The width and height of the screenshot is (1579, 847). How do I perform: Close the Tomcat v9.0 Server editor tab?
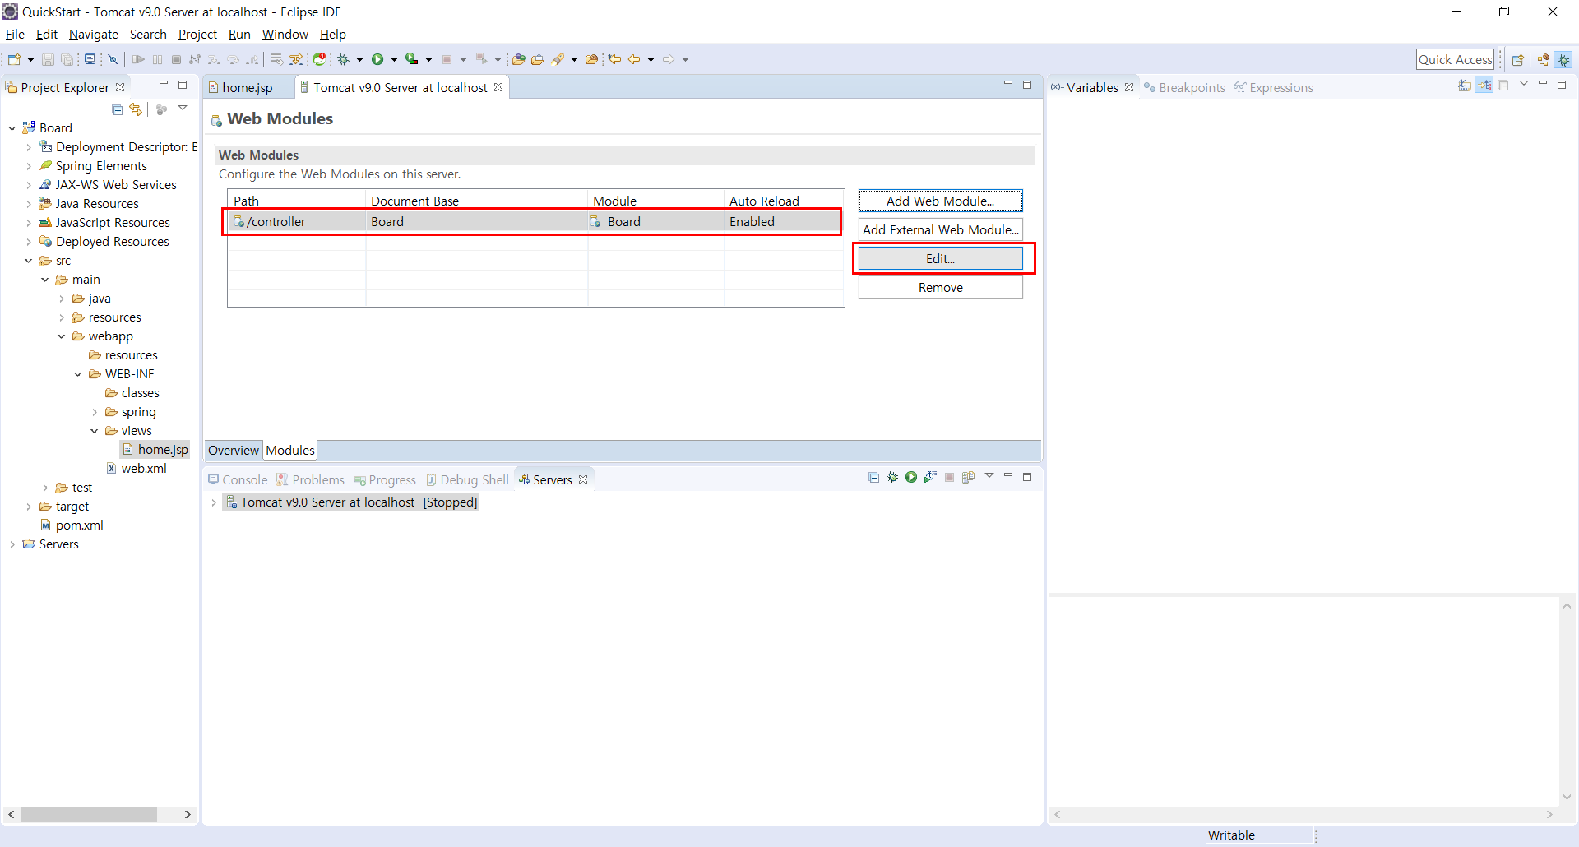498,87
